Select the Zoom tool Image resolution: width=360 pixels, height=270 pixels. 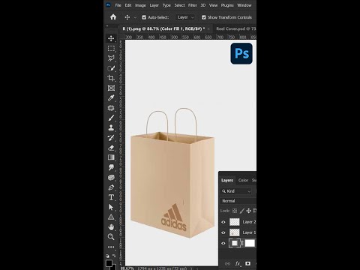pos(111,236)
